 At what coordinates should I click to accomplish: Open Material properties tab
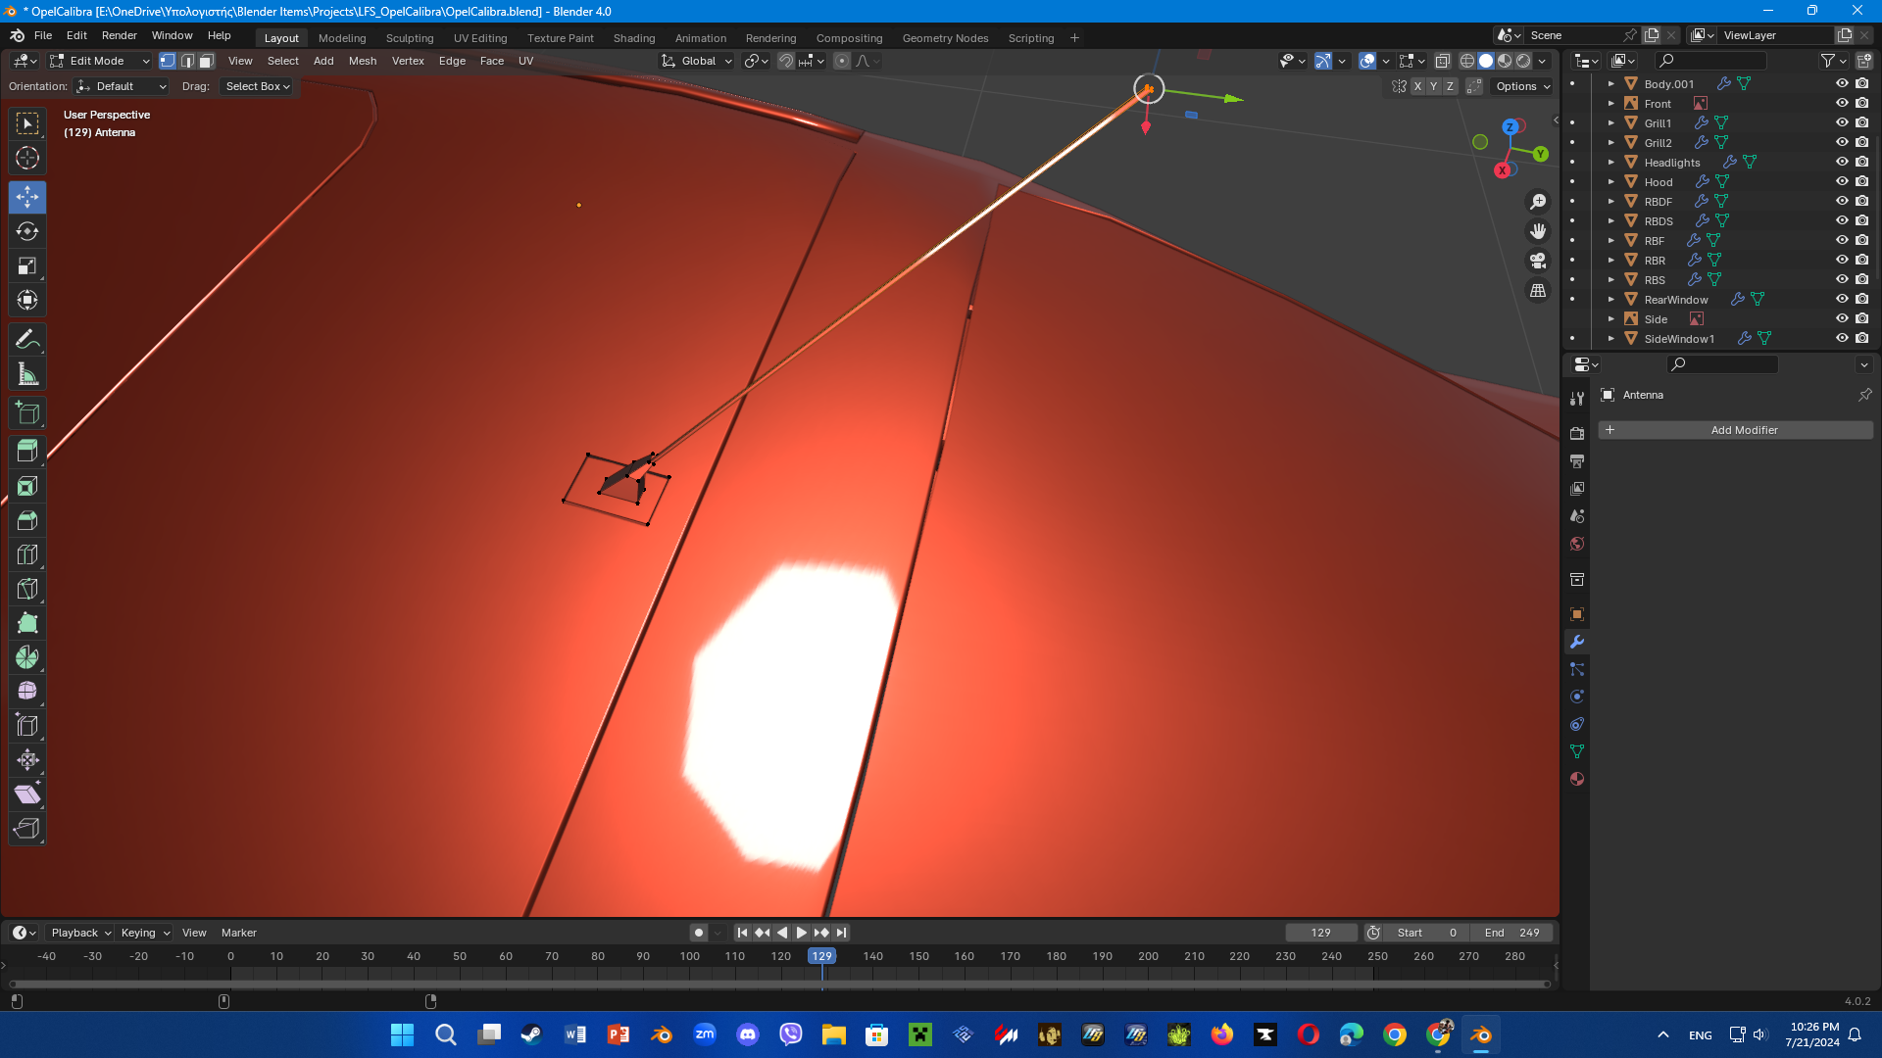(x=1577, y=780)
